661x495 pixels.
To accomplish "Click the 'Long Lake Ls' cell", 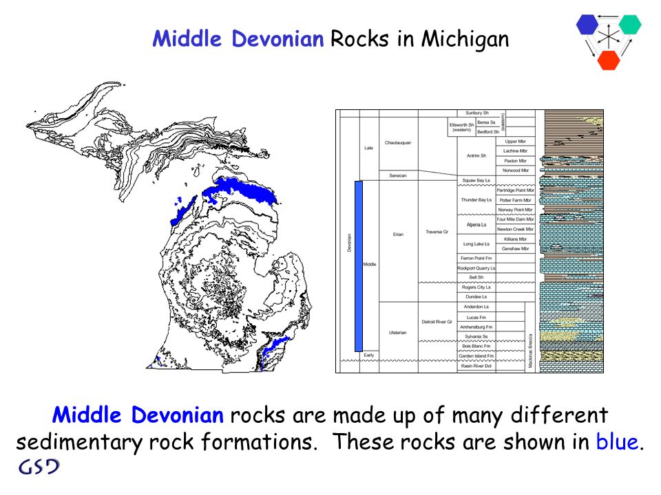I will [476, 244].
